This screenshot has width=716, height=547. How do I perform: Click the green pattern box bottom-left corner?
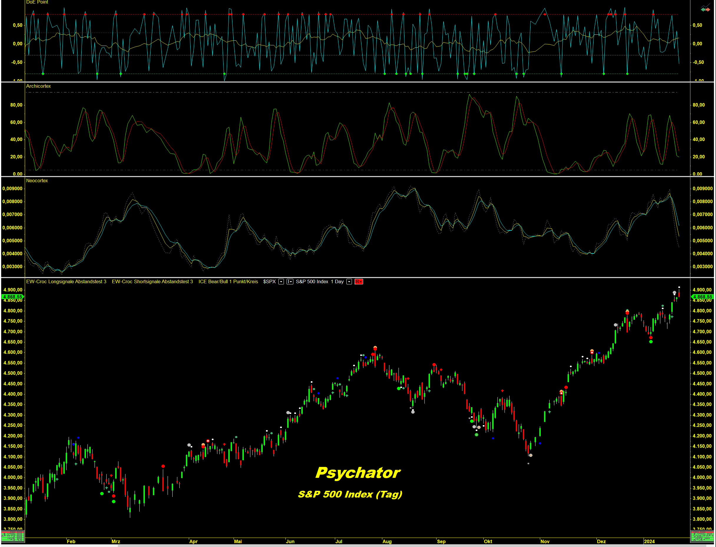[x=13, y=536]
